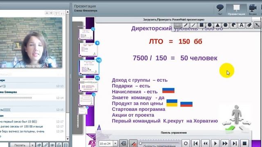The width and height of the screenshot is (262, 147).
Task: Adjust the Скорость проигрывания slider handle
Action: pos(140,143)
